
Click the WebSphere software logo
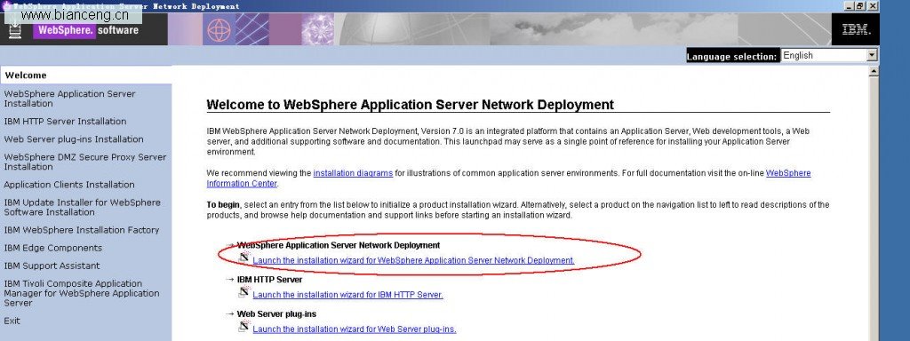(86, 30)
